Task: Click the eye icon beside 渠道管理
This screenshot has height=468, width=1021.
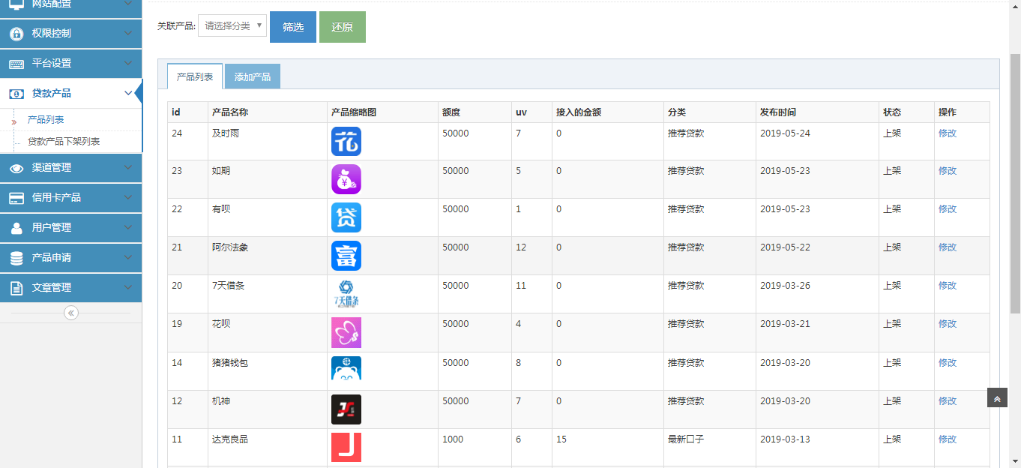Action: click(16, 168)
